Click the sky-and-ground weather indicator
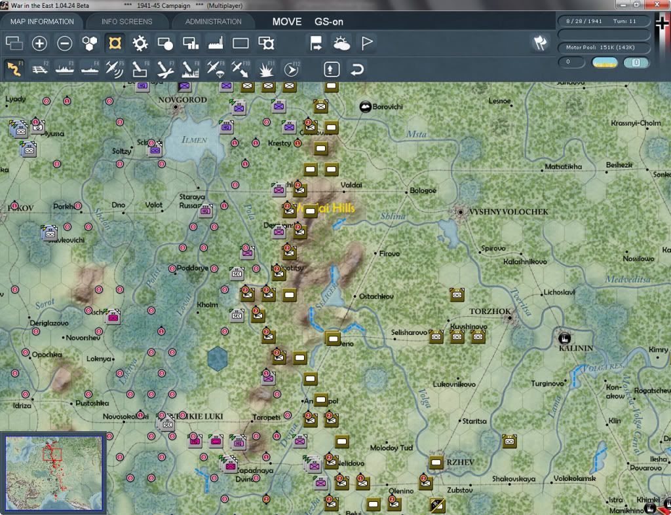 (605, 62)
